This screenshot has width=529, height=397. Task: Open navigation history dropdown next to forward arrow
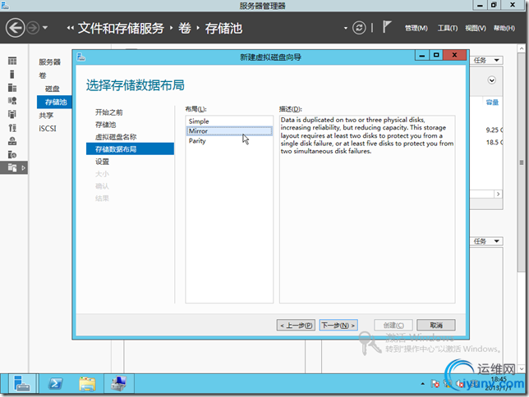[x=45, y=28]
